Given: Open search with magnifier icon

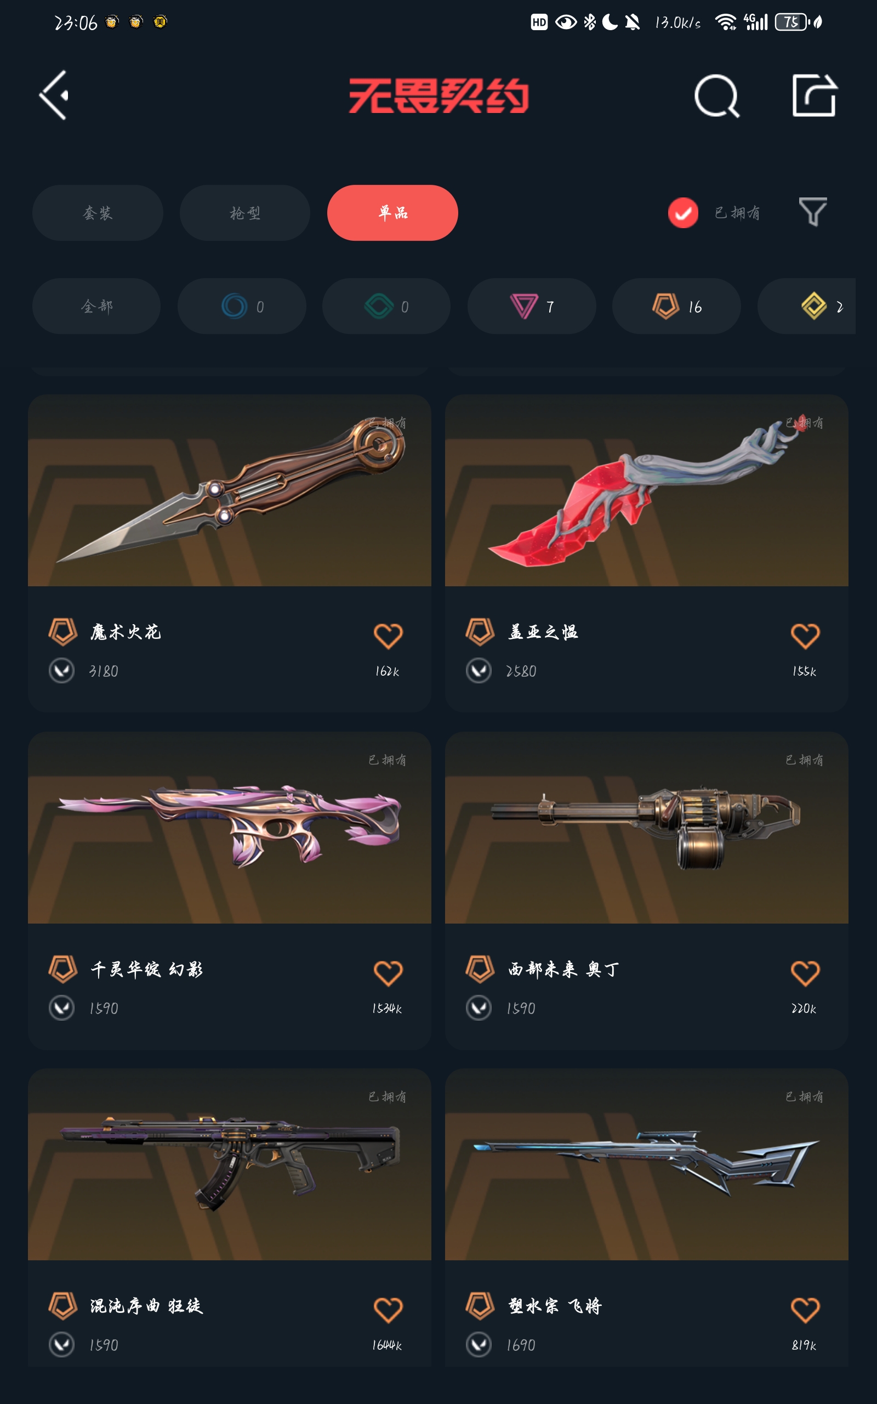Looking at the screenshot, I should coord(717,96).
